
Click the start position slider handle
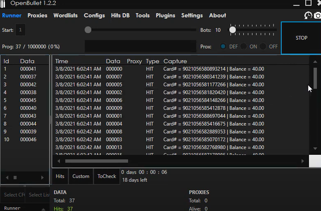point(88,30)
